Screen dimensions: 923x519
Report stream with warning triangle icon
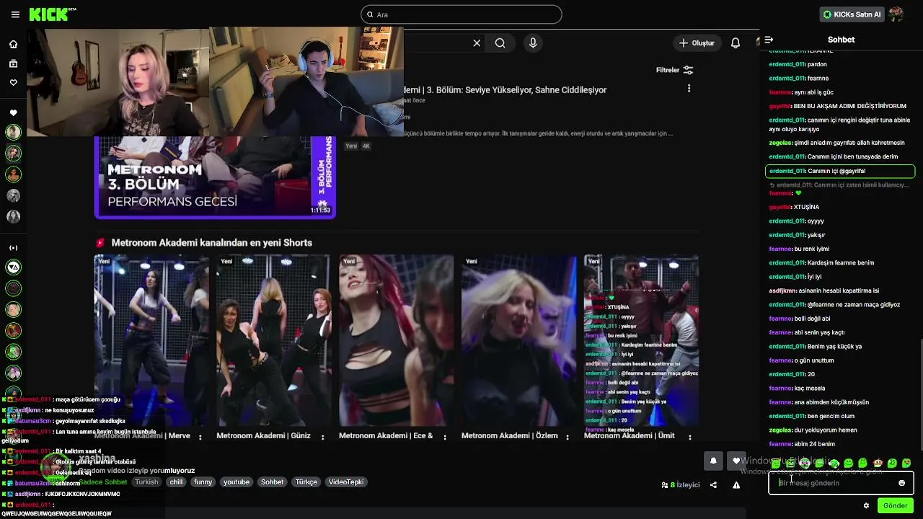[x=736, y=485]
